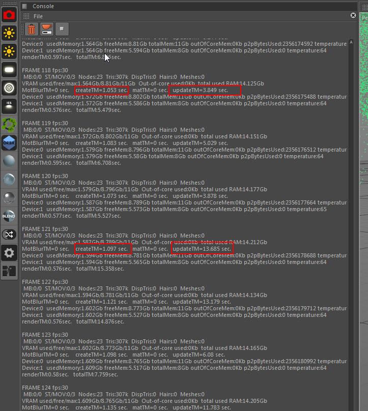The height and width of the screenshot is (411, 368).
Task: Click updateTM=3.849 sec. value
Action: pos(200,90)
